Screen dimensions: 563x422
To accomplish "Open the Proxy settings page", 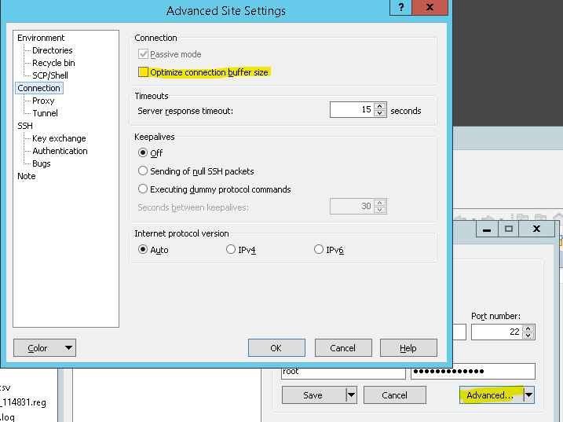I will 43,101.
